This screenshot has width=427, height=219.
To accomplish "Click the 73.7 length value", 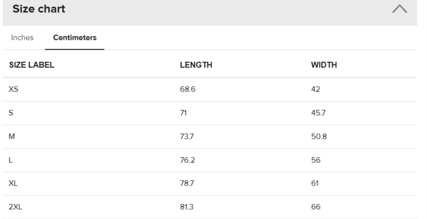I will 187,136.
